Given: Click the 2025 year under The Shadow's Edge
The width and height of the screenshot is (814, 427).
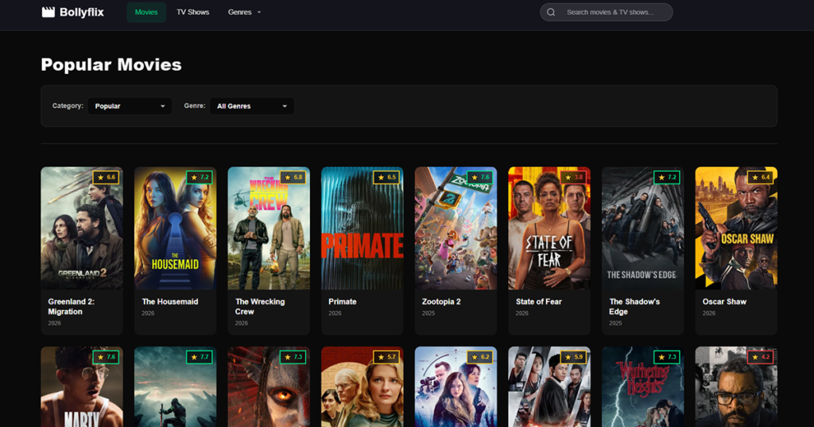Looking at the screenshot, I should 615,323.
